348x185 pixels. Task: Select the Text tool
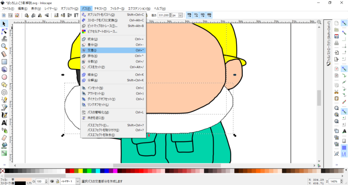4,123
